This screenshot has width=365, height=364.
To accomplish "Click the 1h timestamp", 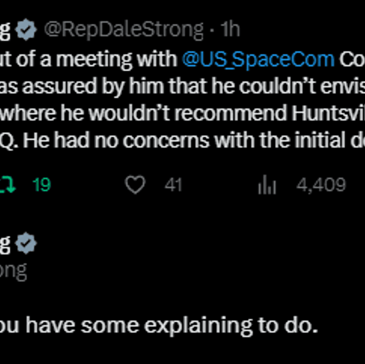I will pyautogui.click(x=230, y=29).
